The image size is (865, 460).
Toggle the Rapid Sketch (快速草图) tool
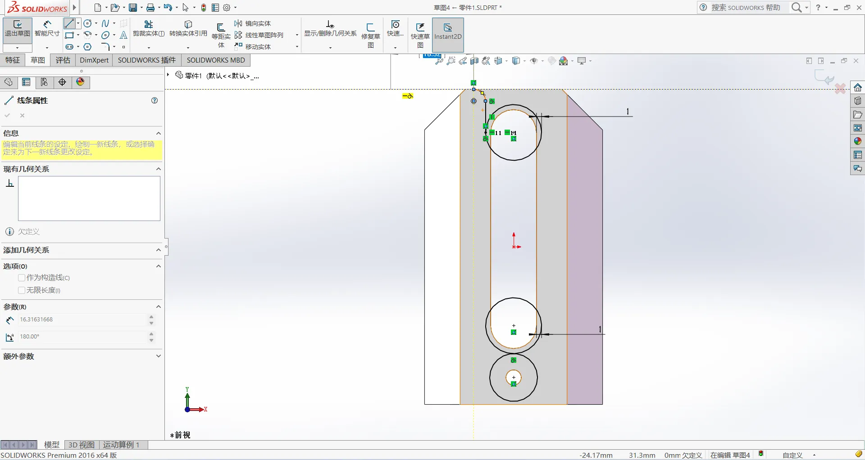tap(420, 28)
